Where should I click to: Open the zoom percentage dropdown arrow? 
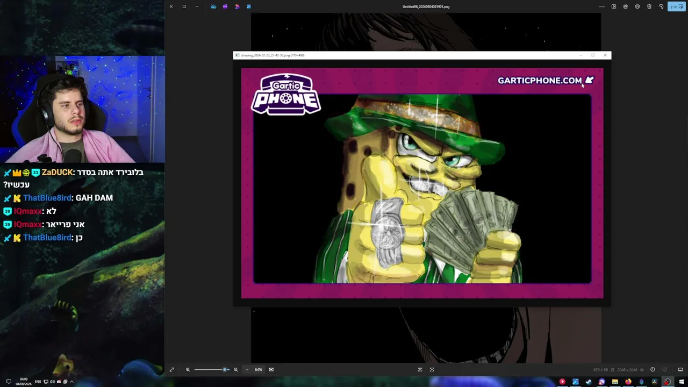247,370
